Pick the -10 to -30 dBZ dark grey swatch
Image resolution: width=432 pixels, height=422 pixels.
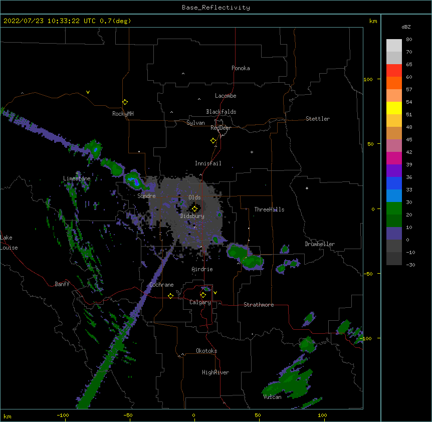click(394, 259)
